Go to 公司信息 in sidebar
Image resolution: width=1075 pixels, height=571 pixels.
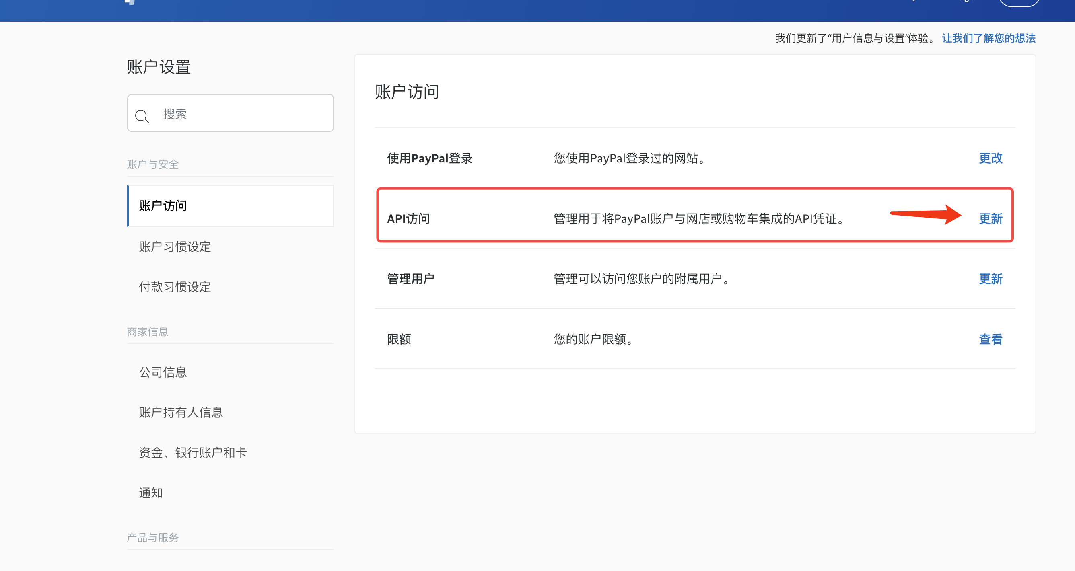163,372
